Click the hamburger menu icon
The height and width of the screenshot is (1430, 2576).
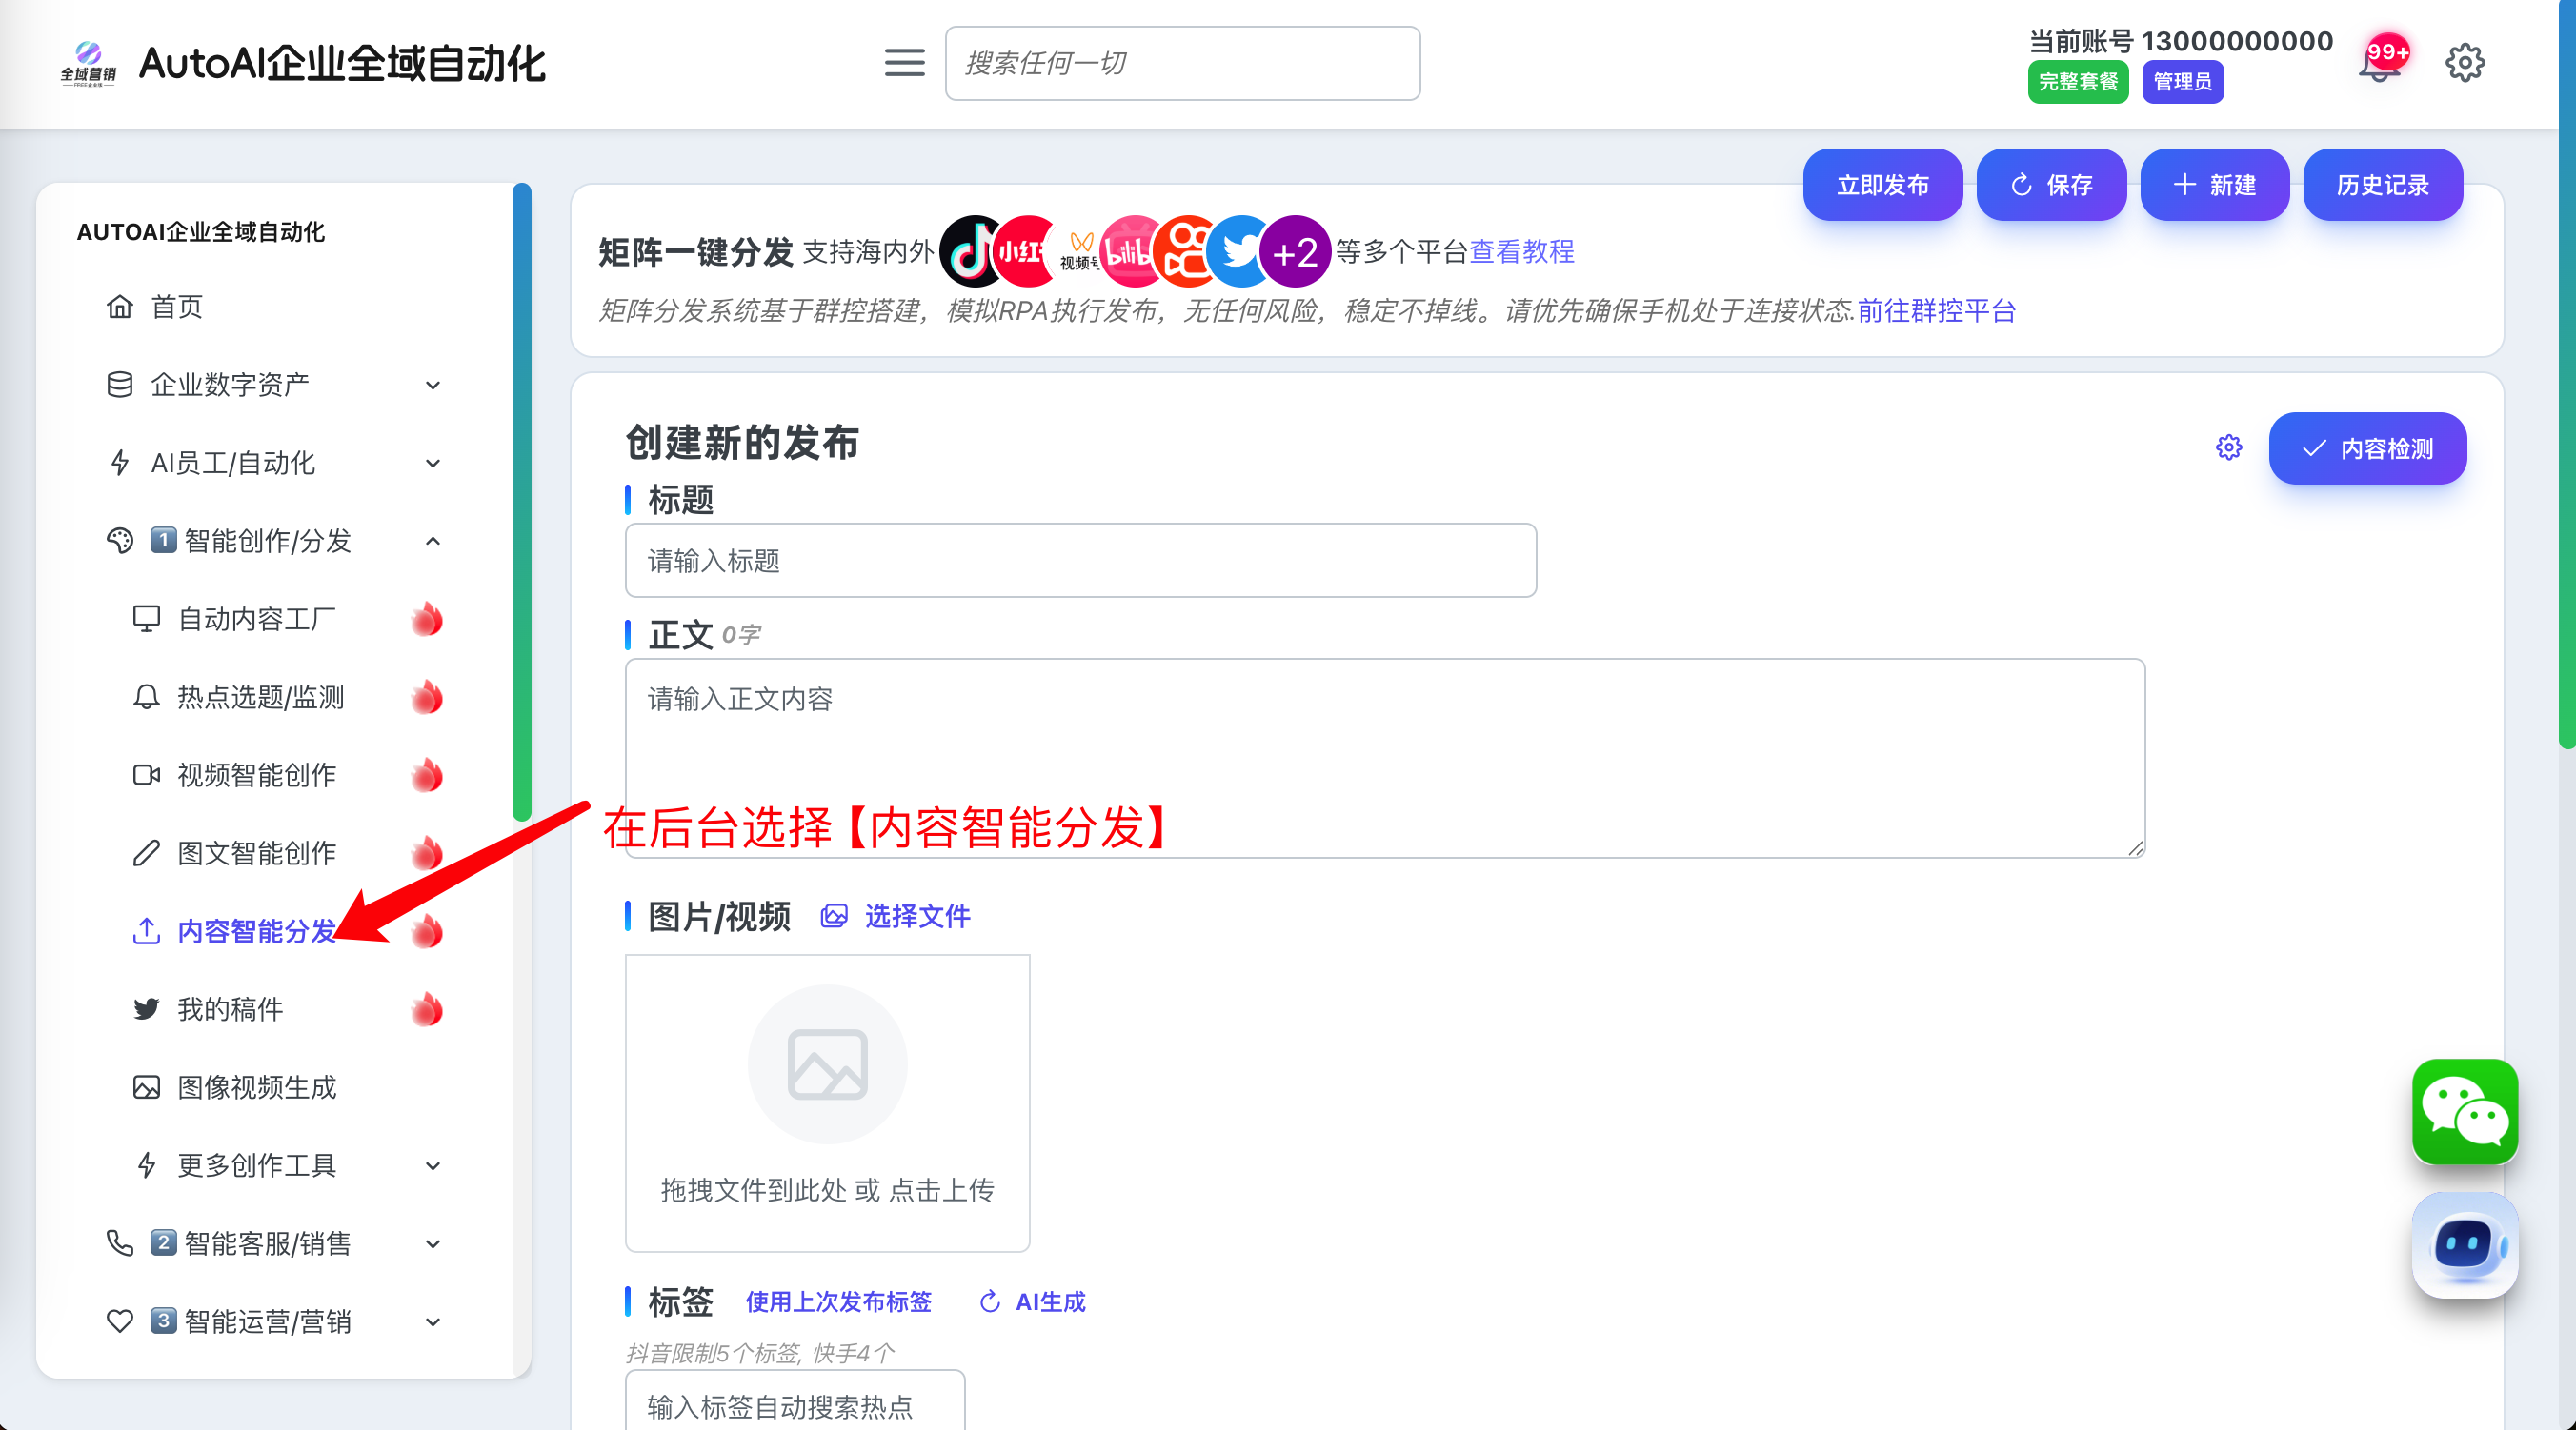(x=904, y=63)
